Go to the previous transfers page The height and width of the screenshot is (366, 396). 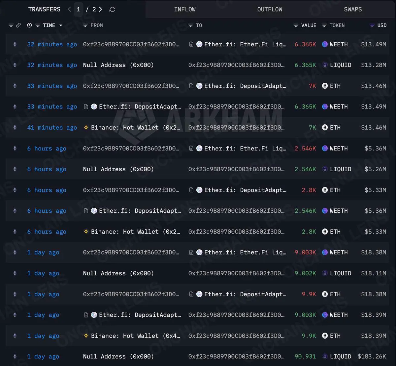tap(69, 9)
